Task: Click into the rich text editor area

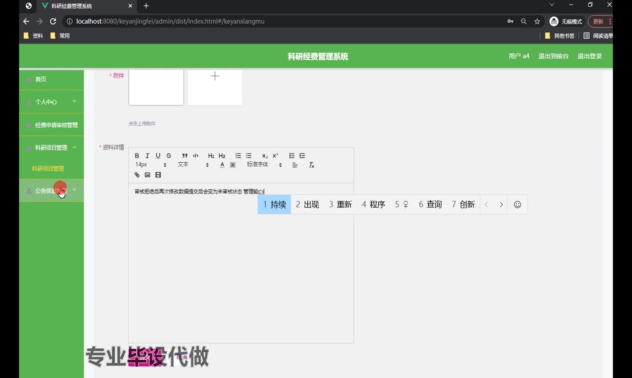Action: pyautogui.click(x=241, y=262)
